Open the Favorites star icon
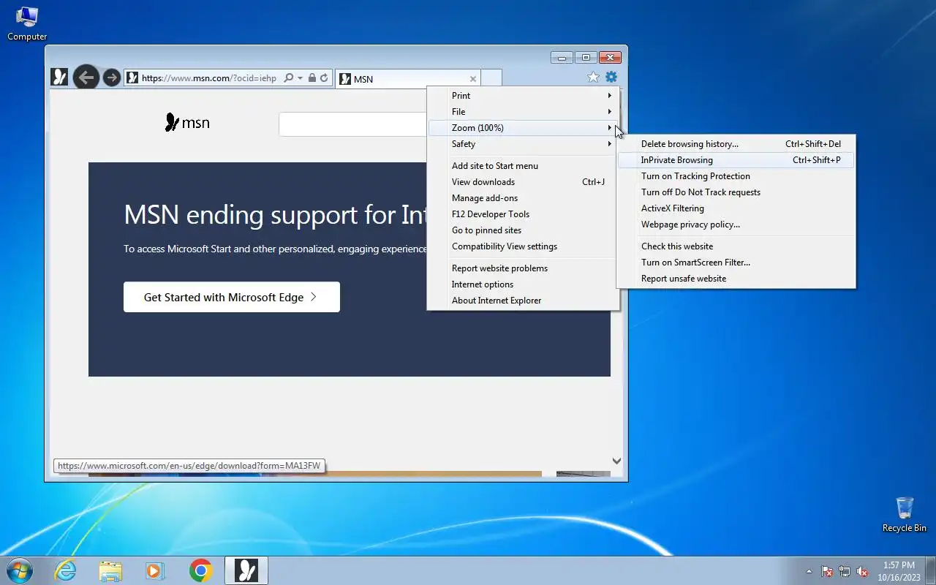Screen dimensions: 936x585 [x=593, y=77]
